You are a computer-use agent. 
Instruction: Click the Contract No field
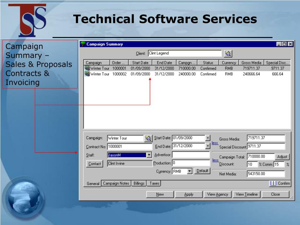pos(129,146)
